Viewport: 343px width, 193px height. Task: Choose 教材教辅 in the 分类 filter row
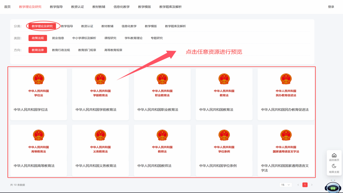[107, 26]
